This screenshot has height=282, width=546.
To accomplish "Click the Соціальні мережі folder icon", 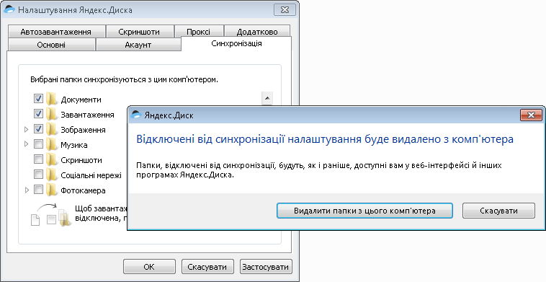I will 52,175.
